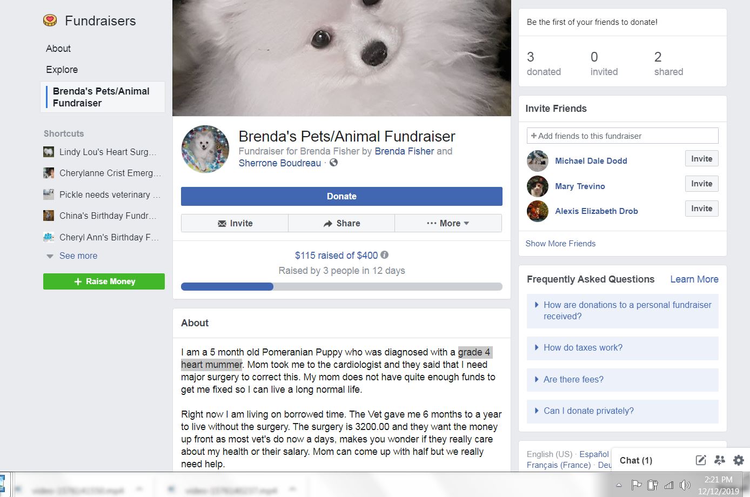This screenshot has height=497, width=750.
Task: Open Lindy Lou's Heart Surgery shortcut
Action: click(108, 152)
